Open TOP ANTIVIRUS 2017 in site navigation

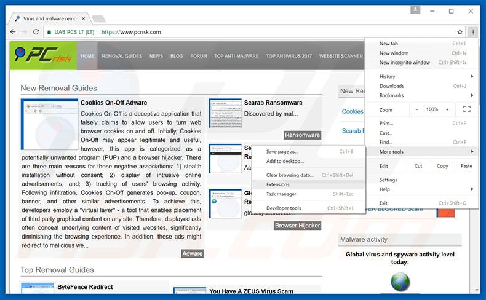(289, 56)
